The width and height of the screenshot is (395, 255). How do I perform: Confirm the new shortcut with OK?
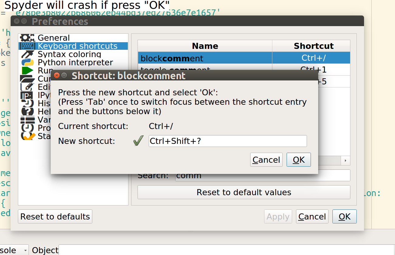(298, 159)
